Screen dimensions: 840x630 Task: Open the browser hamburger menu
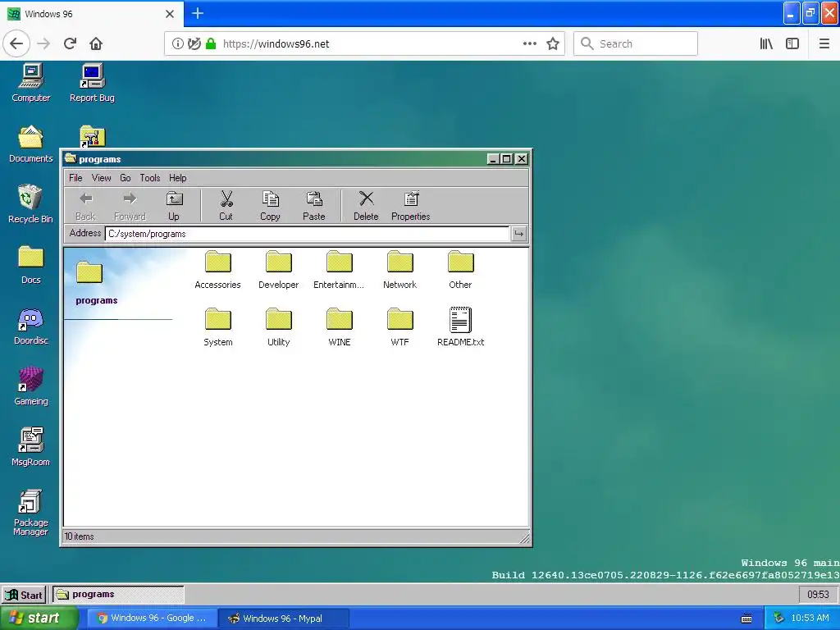coord(824,43)
